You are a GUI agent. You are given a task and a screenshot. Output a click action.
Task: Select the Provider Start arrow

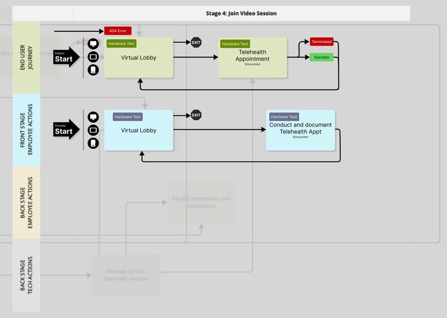coord(66,130)
